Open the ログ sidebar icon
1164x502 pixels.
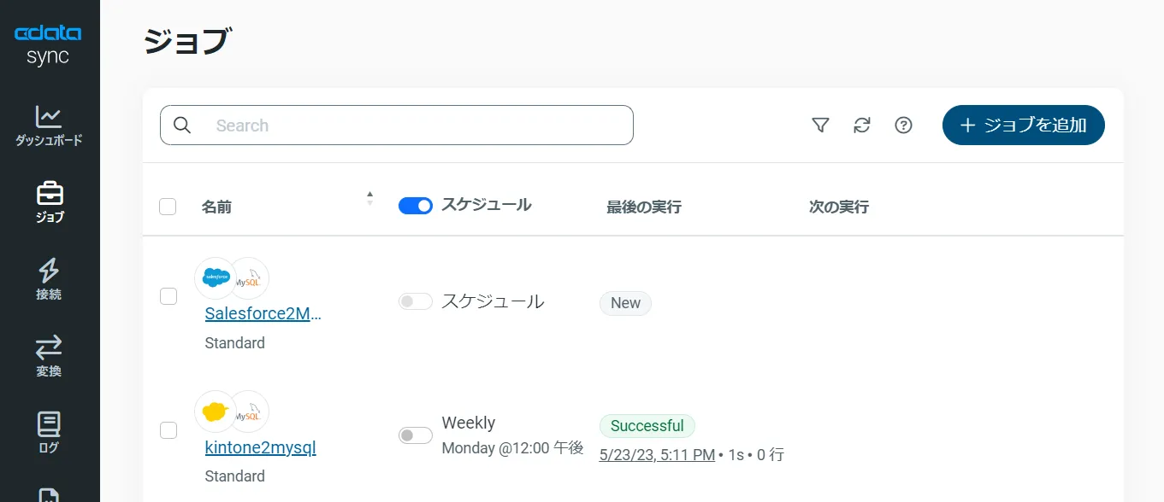click(49, 422)
